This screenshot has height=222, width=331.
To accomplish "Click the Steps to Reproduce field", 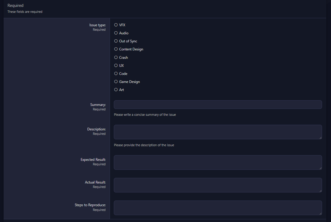I will coord(217,208).
